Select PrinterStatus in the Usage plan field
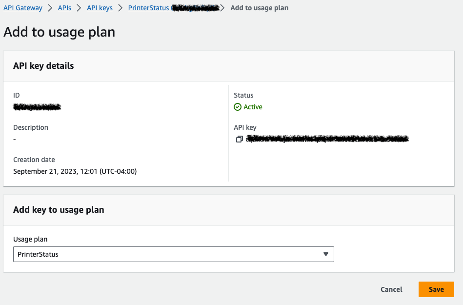This screenshot has width=463, height=305. (173, 254)
